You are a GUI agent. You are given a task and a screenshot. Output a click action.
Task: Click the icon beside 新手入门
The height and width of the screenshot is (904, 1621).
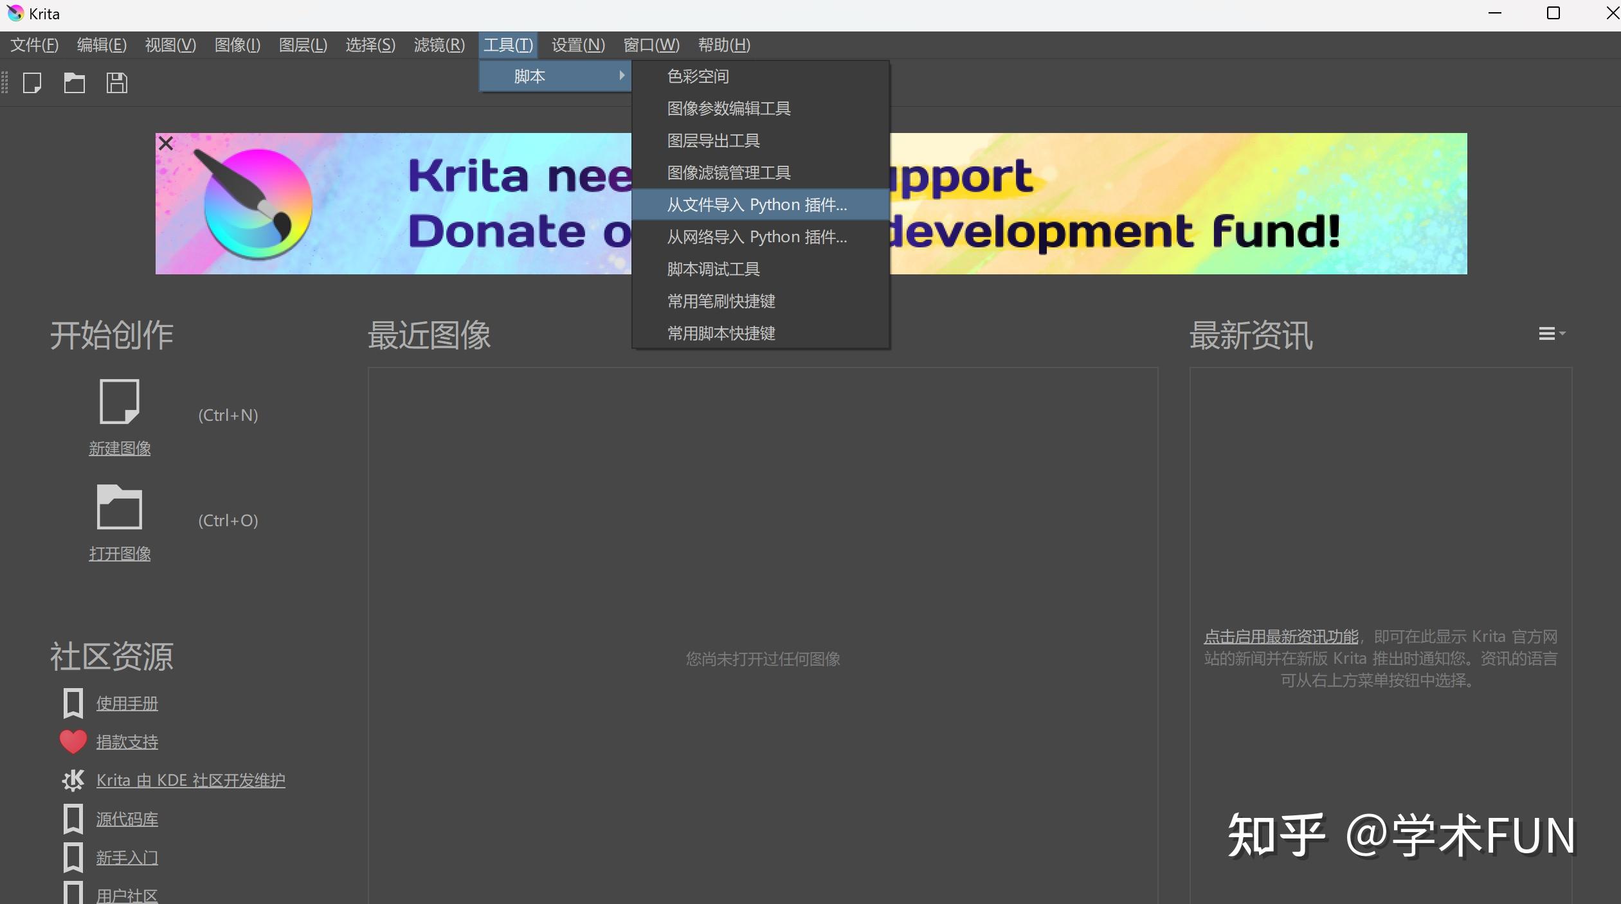pyautogui.click(x=73, y=857)
